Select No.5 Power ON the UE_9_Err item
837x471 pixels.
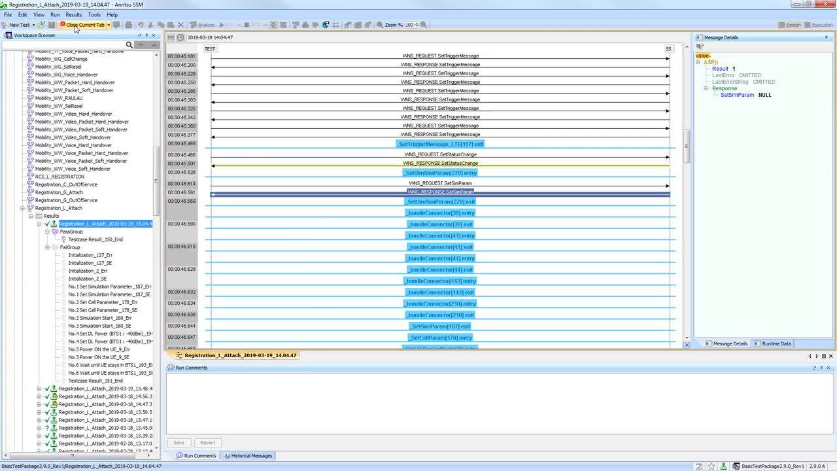tap(99, 349)
